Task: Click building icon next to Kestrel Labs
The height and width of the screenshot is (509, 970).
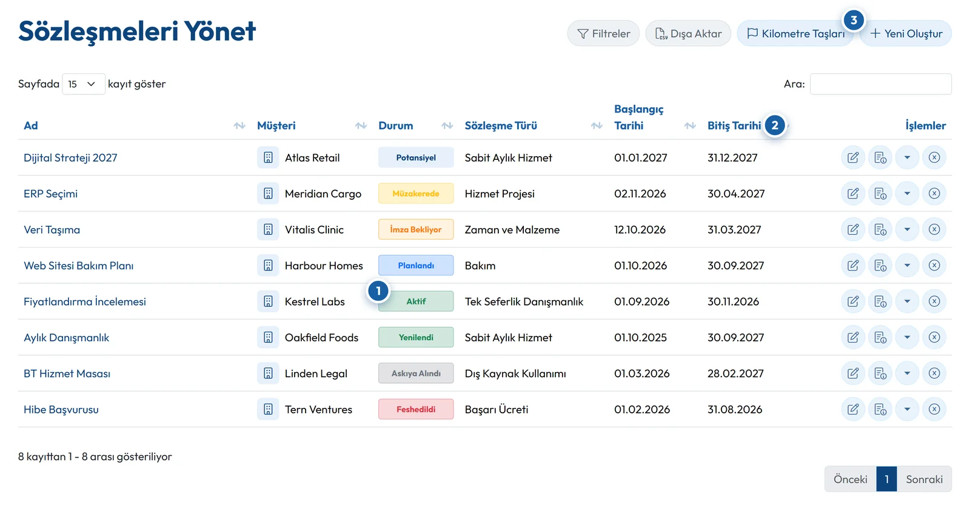Action: pyautogui.click(x=268, y=301)
